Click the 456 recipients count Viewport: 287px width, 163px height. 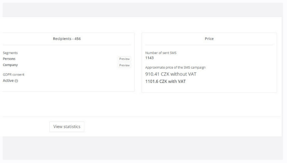click(x=78, y=39)
